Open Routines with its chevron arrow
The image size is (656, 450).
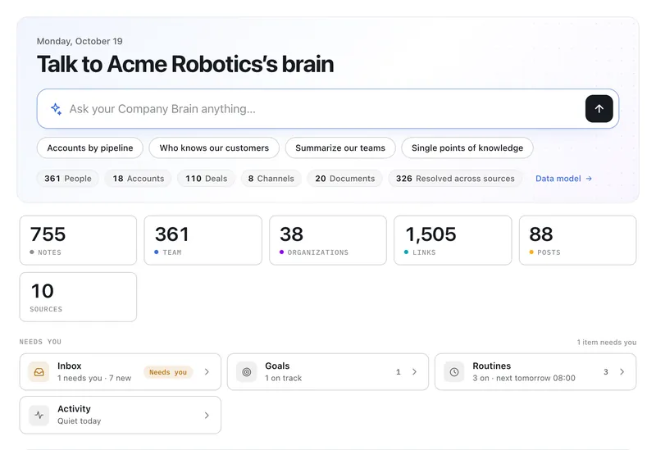[x=622, y=372]
